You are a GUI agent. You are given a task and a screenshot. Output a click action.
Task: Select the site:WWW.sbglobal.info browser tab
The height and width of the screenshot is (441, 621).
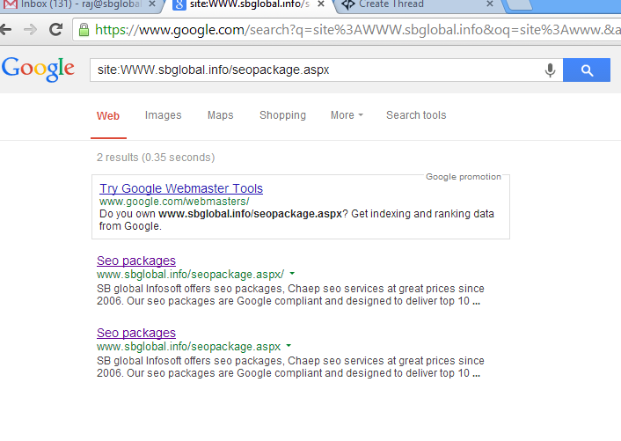250,4
